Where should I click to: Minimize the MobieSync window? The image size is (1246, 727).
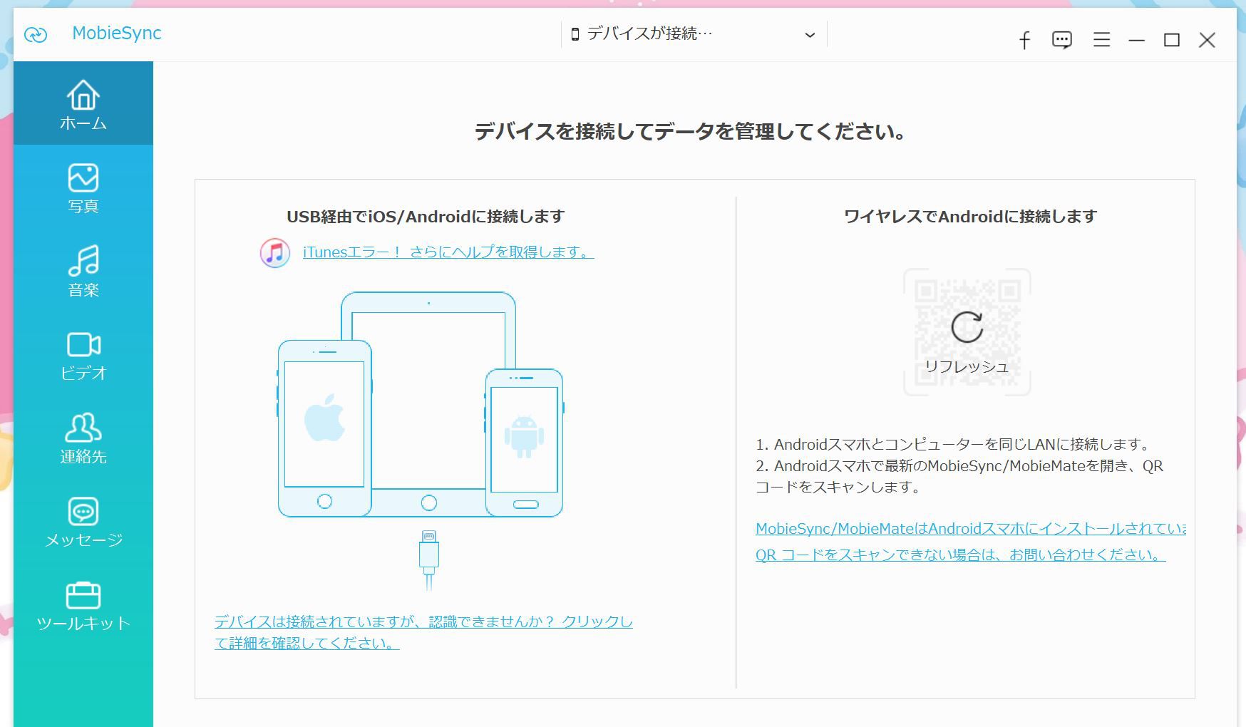(x=1137, y=40)
